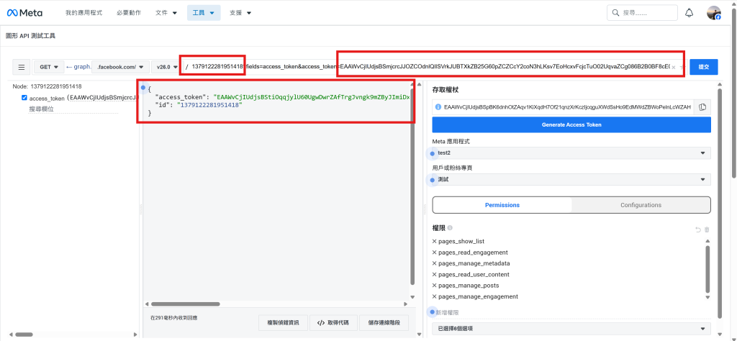The image size is (737, 341).
Task: Toggle the hamburger sidebar menu button
Action: point(21,67)
